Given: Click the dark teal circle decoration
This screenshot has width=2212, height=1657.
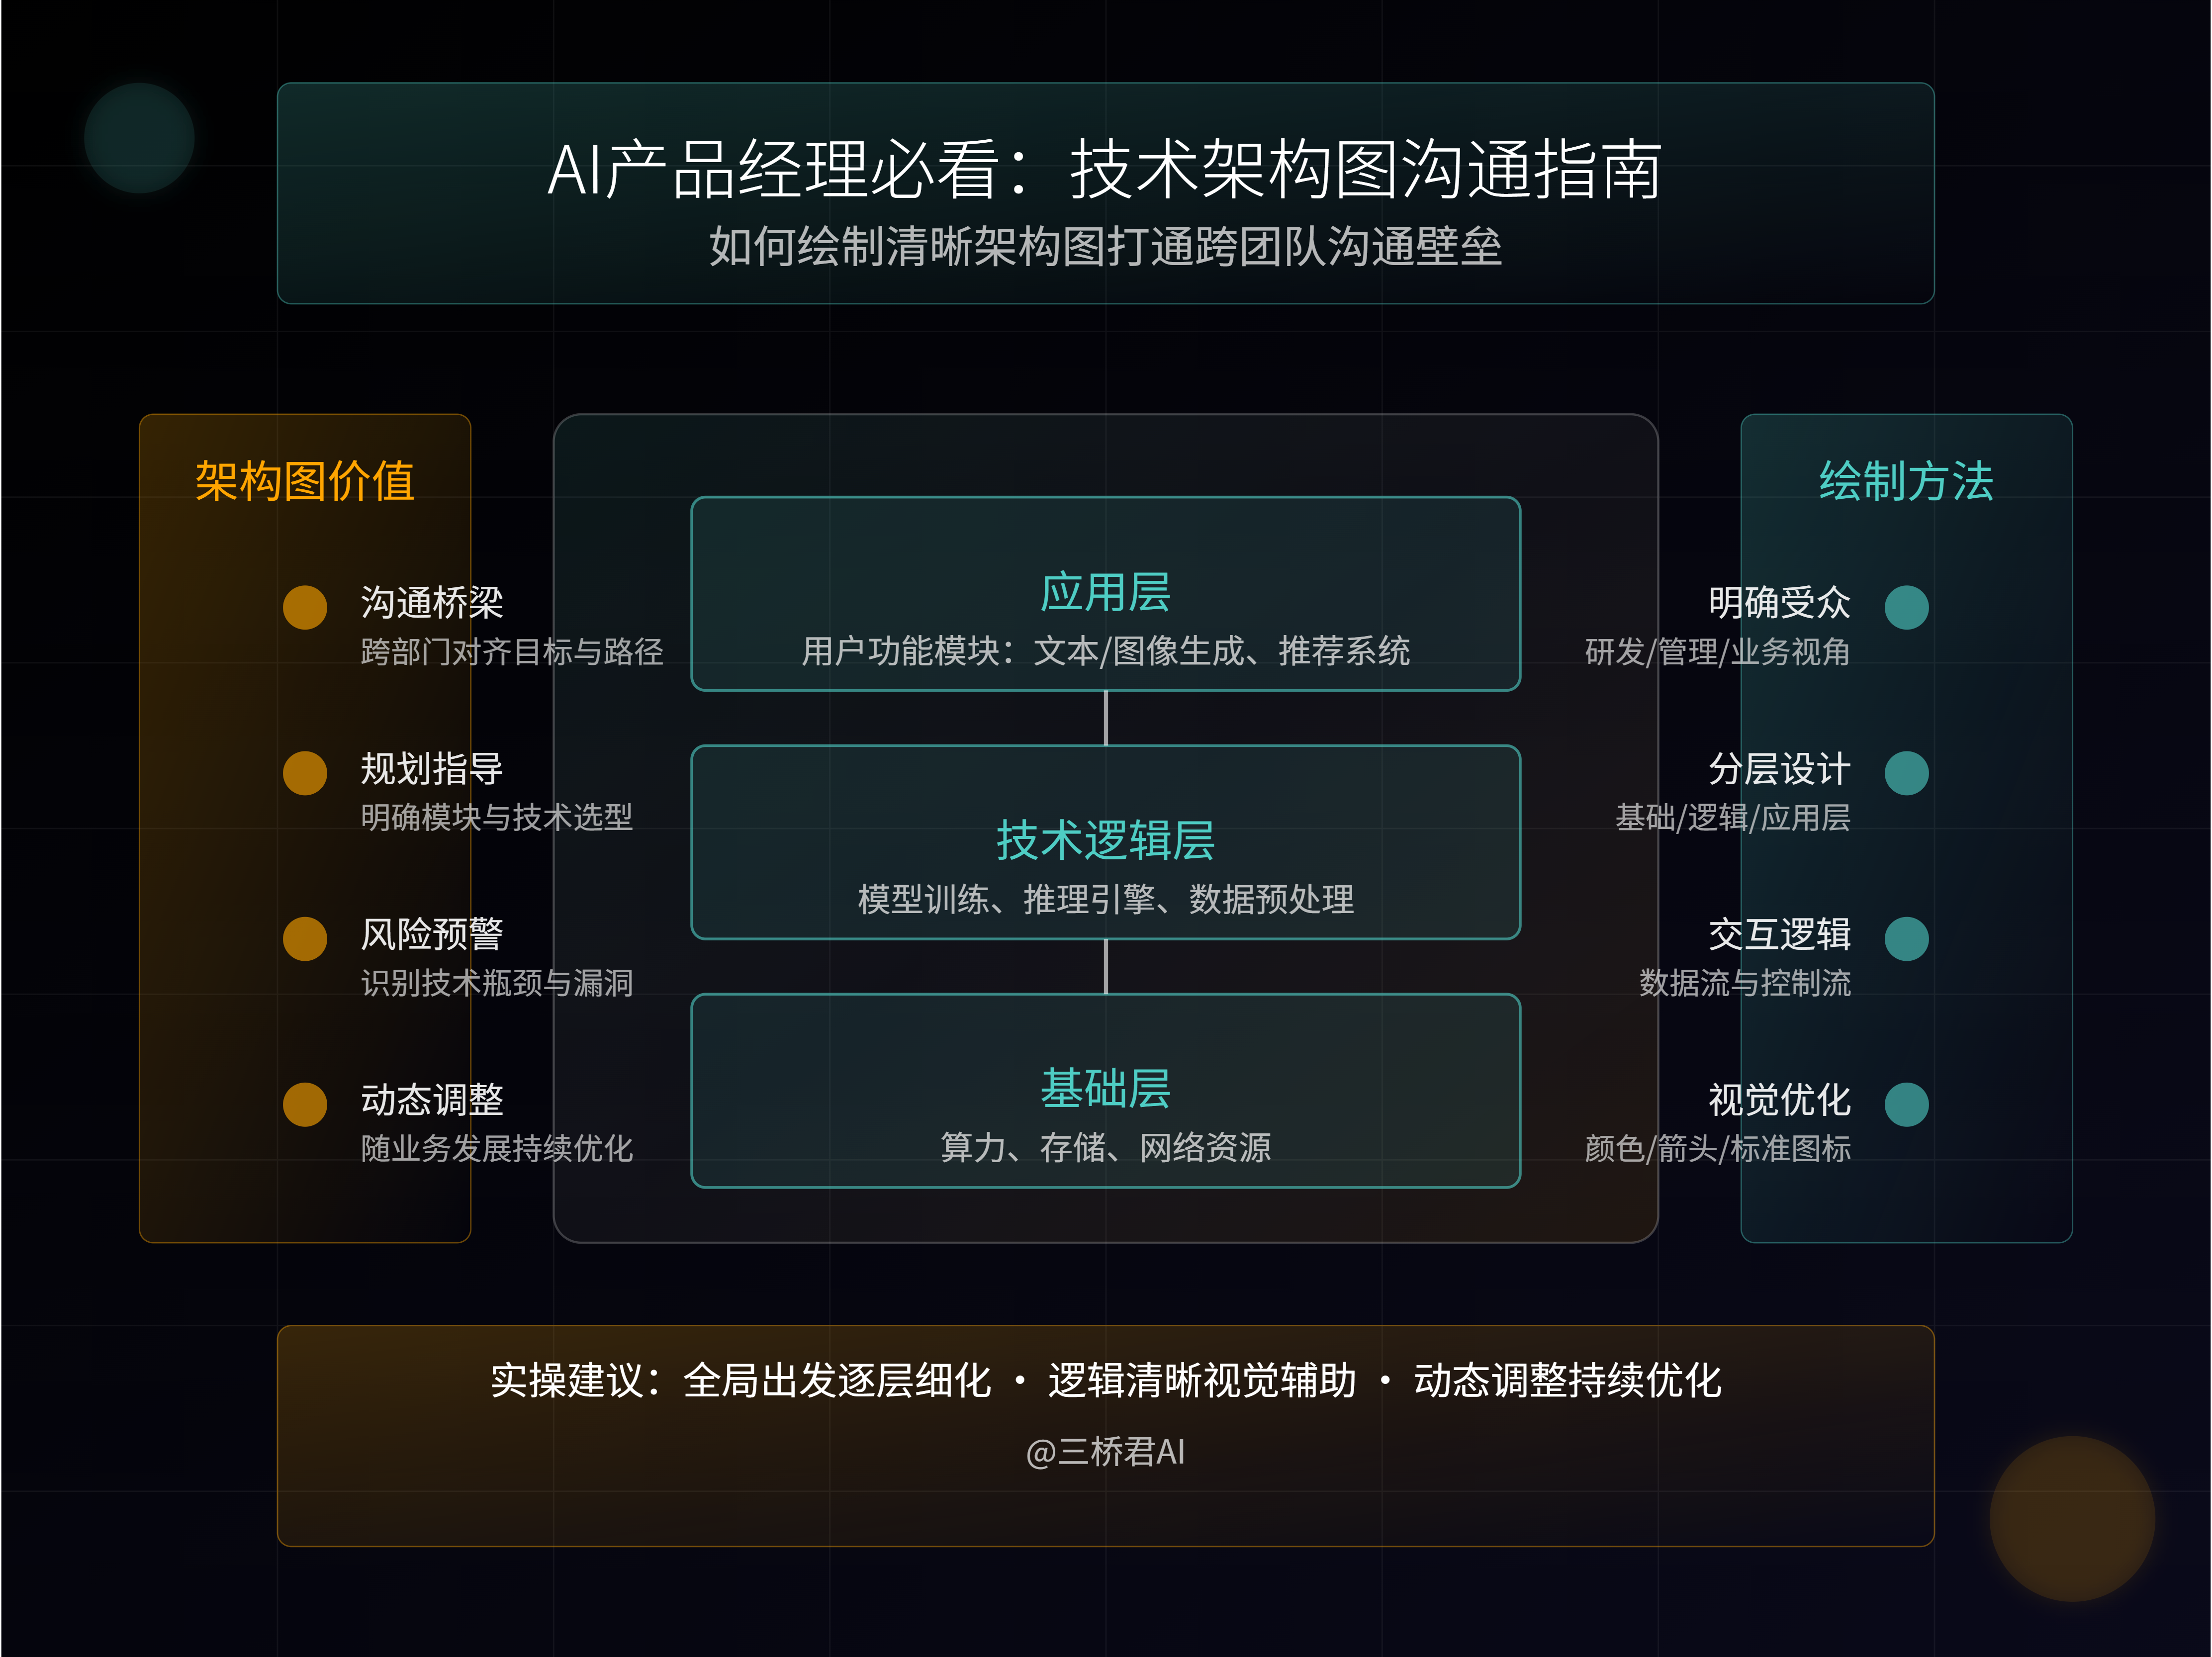Looking at the screenshot, I should pos(139,138).
